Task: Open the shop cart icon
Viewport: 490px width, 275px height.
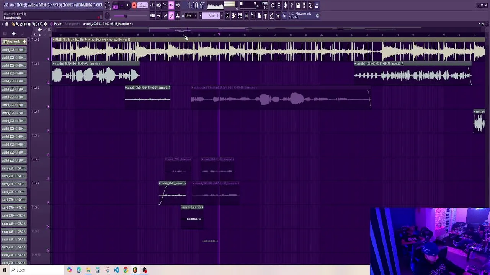Action: coord(284,16)
